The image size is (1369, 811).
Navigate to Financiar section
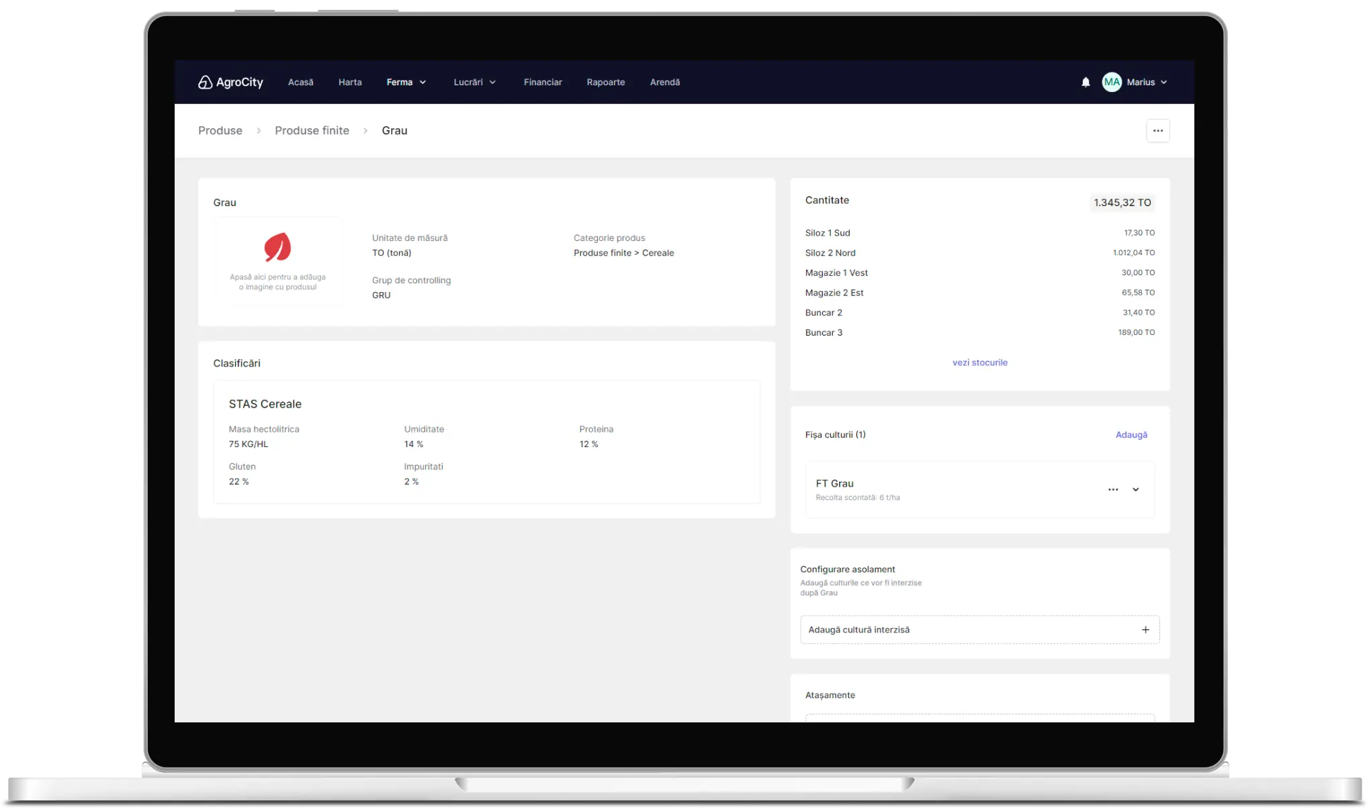pos(543,82)
